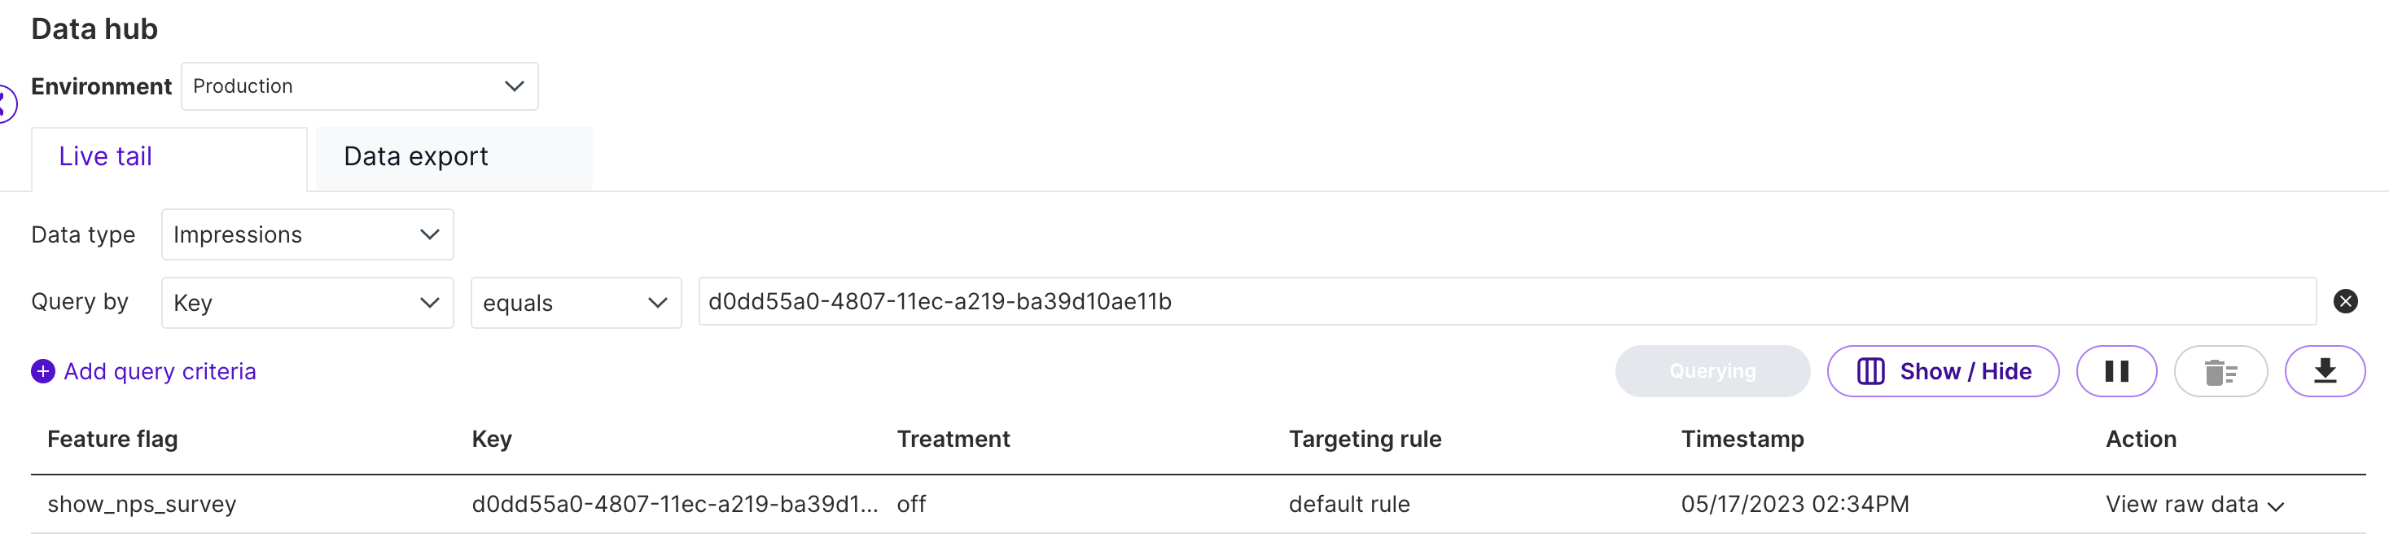Viewport: 2389px width, 547px height.
Task: Pause the live tail stream
Action: (2115, 371)
